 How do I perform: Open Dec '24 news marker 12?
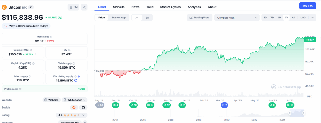click(166, 105)
